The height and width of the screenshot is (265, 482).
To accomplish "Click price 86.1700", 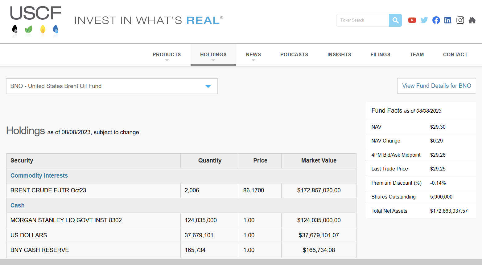I will [253, 191].
